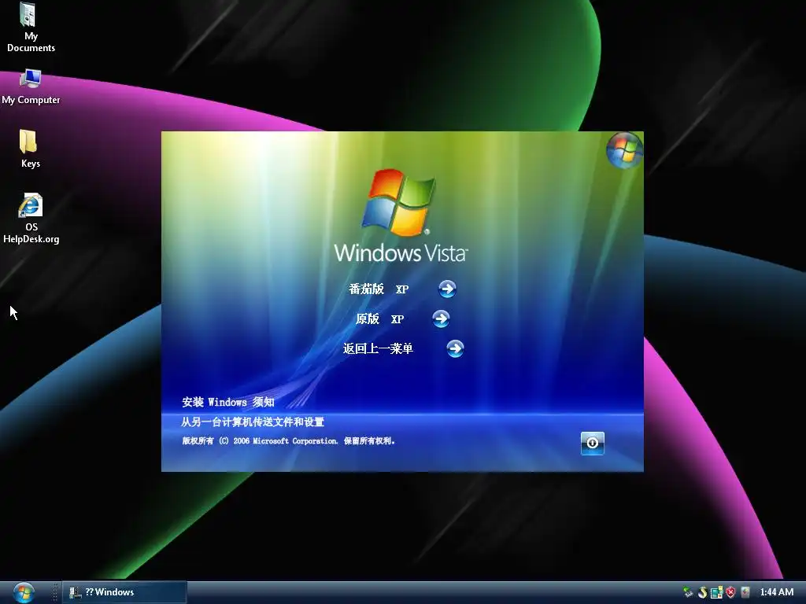Open the red Security shield tray icon
The image size is (806, 604).
click(x=730, y=592)
